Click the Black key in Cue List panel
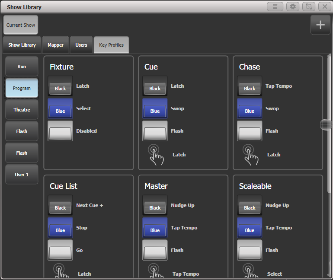Image resolution: width=333 pixels, height=280 pixels. coord(60,206)
